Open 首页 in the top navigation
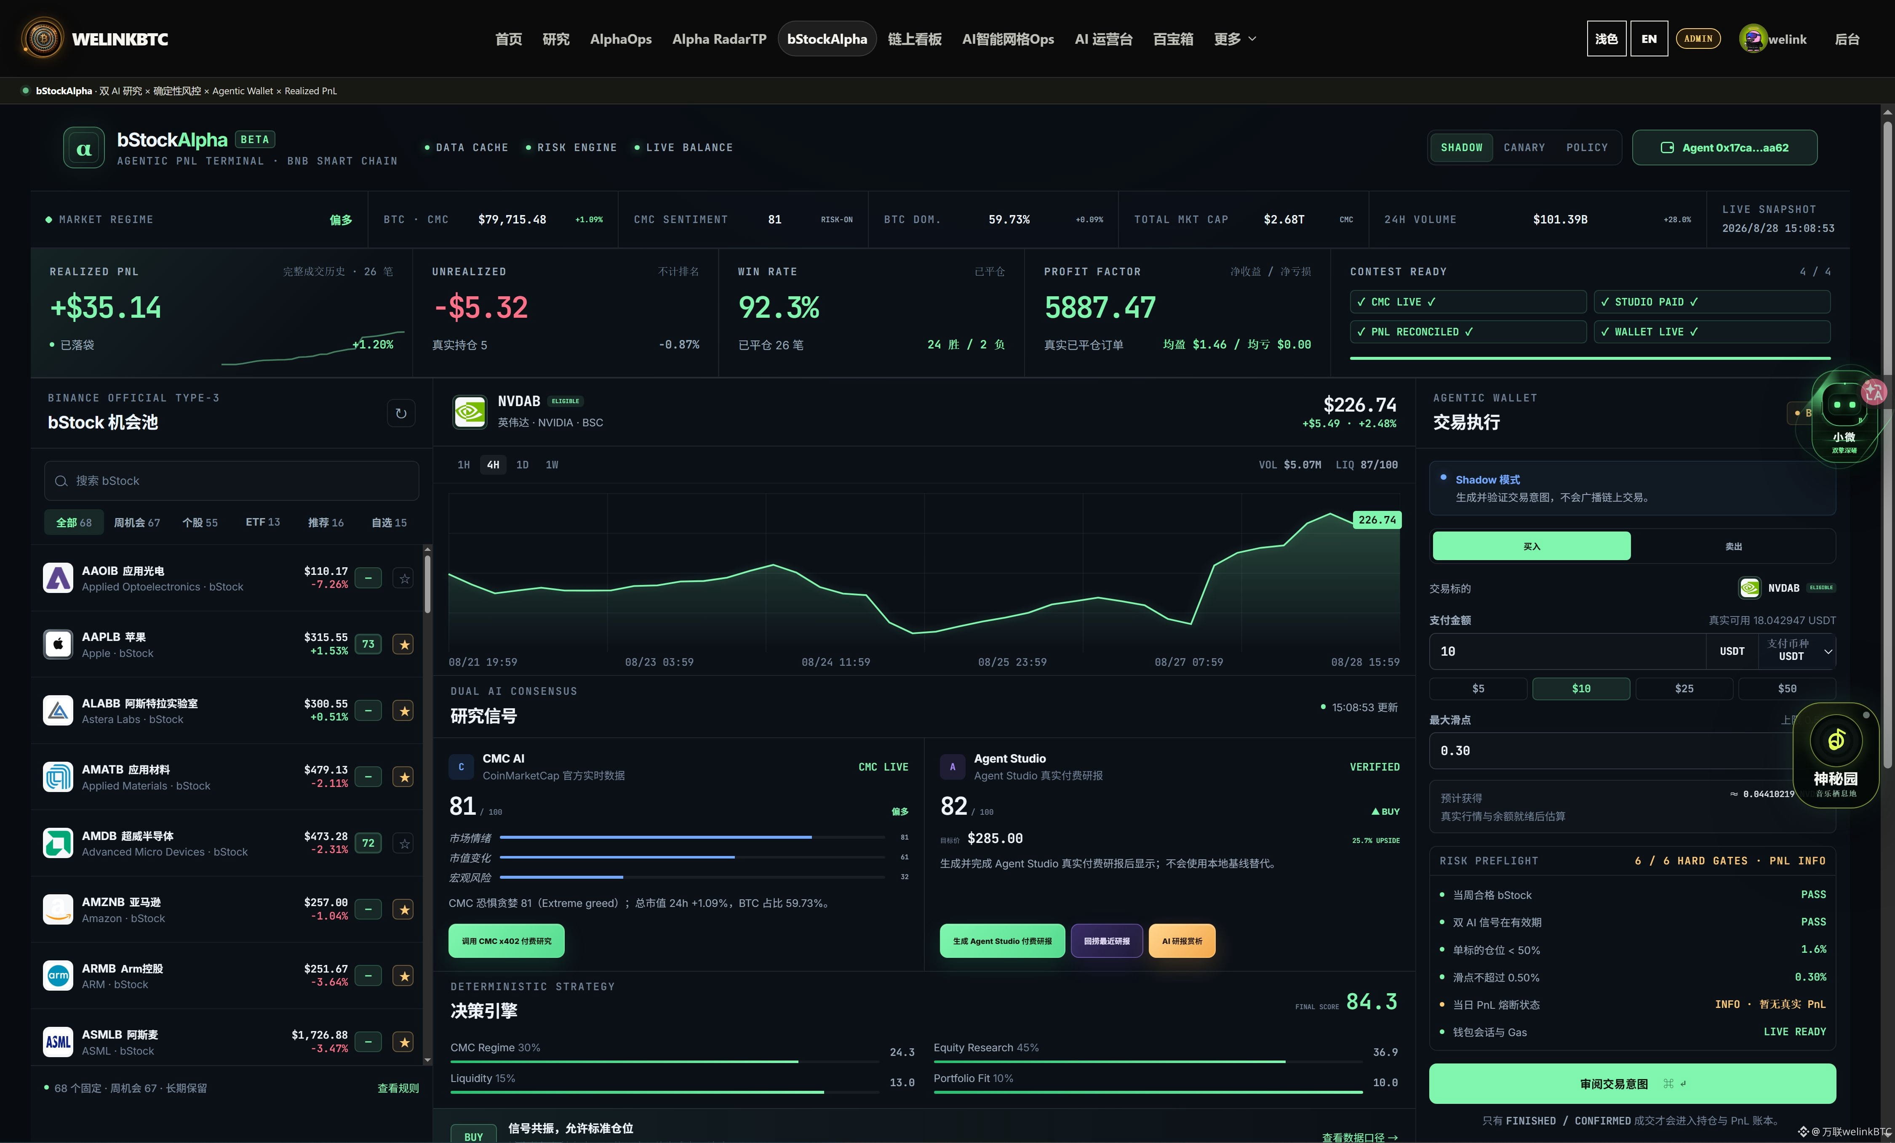 click(508, 38)
